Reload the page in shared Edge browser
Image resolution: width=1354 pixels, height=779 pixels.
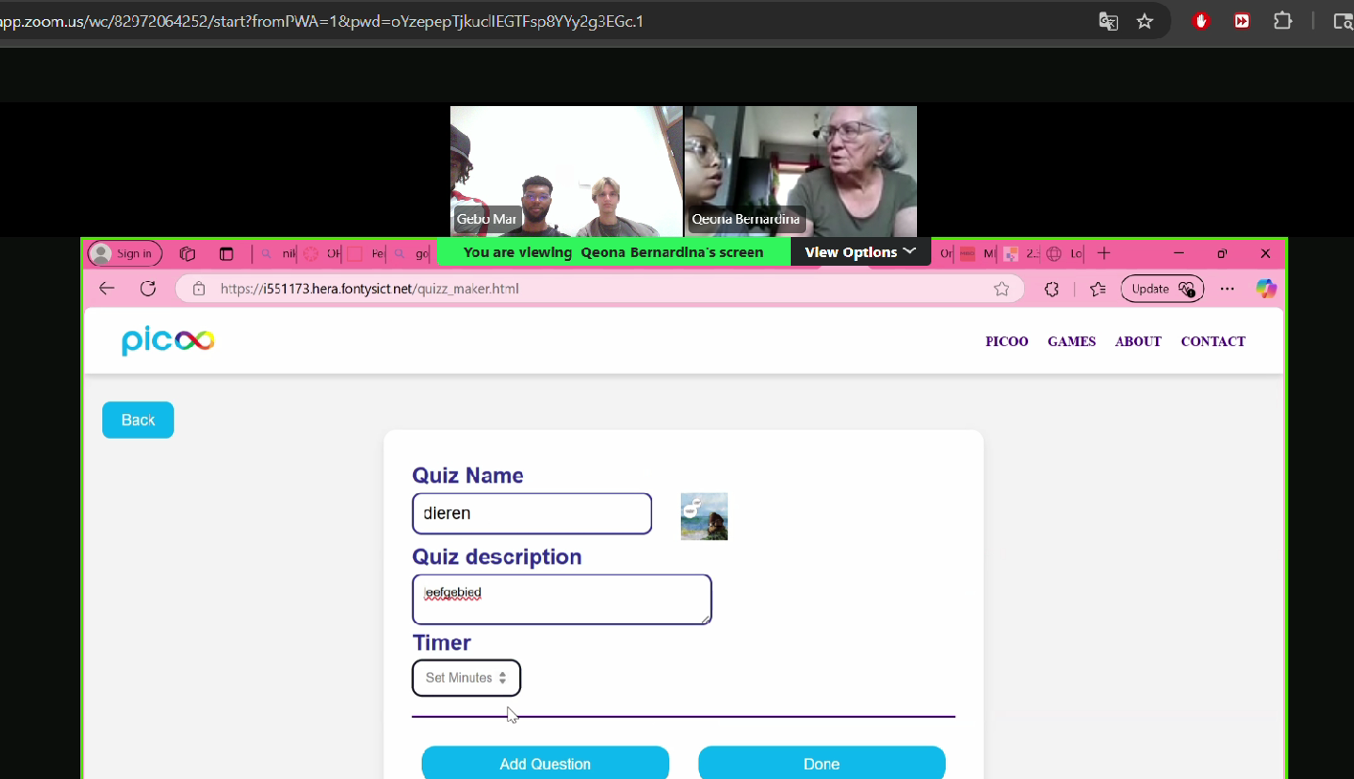click(148, 289)
